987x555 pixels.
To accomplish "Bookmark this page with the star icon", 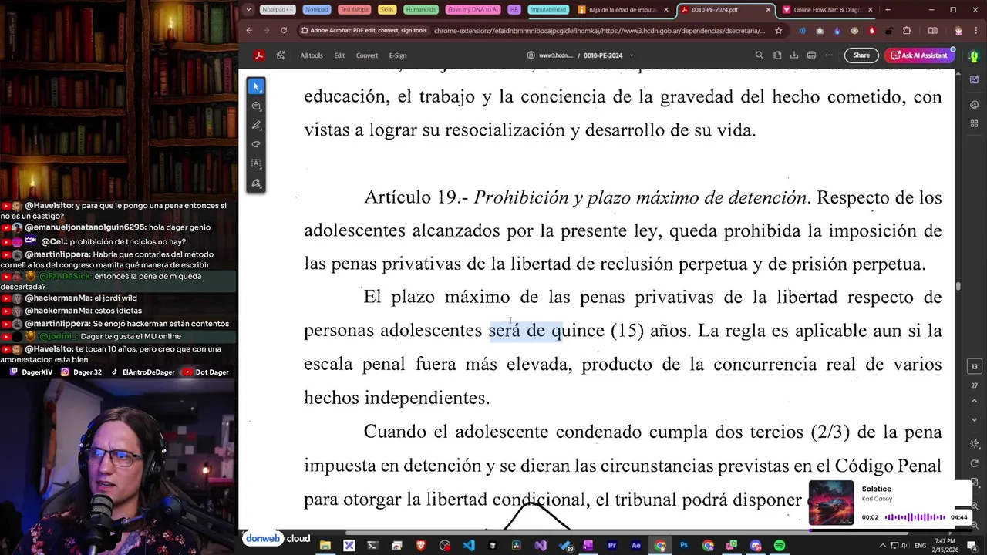I will [x=778, y=31].
